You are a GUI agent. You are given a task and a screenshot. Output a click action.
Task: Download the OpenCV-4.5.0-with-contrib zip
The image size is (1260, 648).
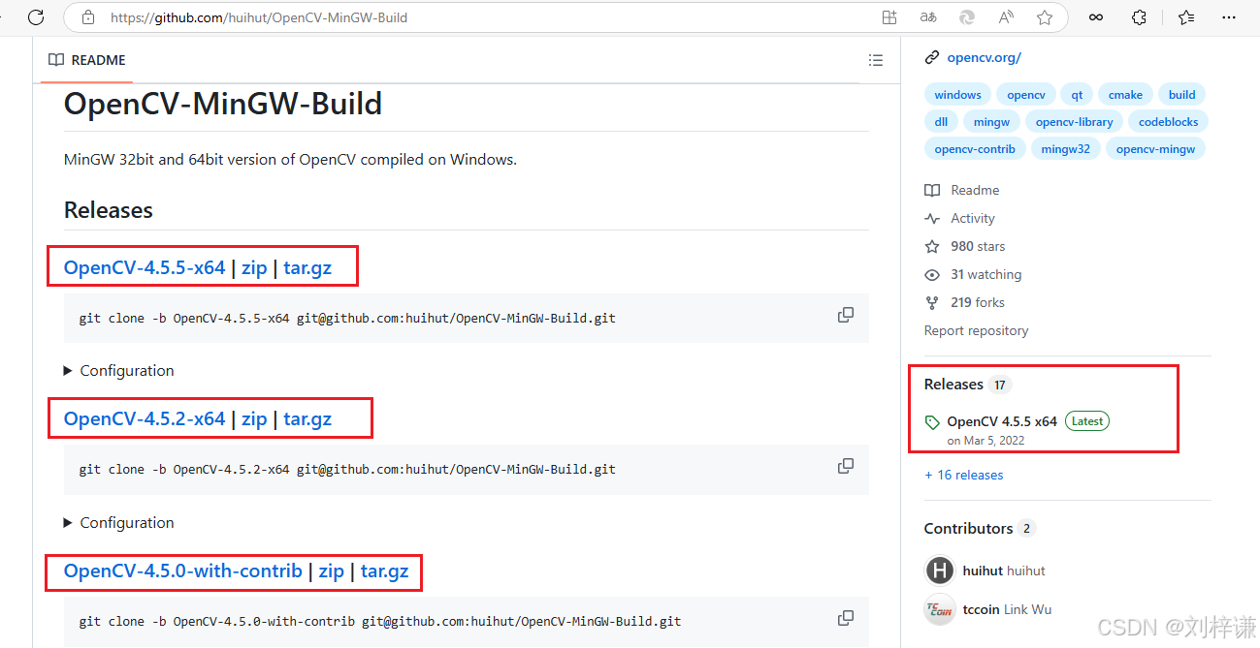pos(332,571)
